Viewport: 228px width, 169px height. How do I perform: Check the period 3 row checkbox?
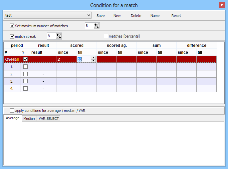(x=25, y=81)
